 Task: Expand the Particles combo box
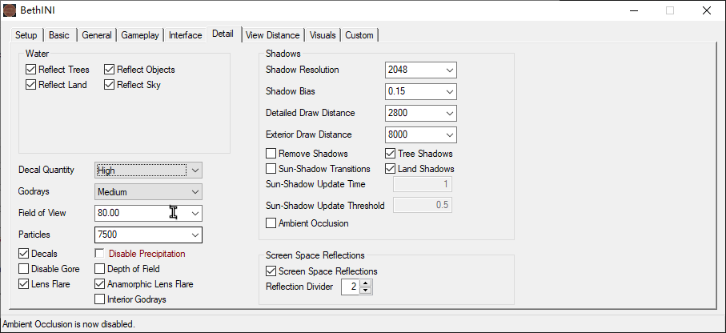point(195,235)
